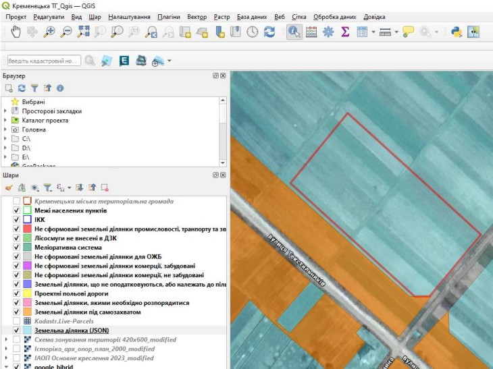Open the Редагувати menu
Screen dimensions: 493x369
pyautogui.click(x=49, y=17)
